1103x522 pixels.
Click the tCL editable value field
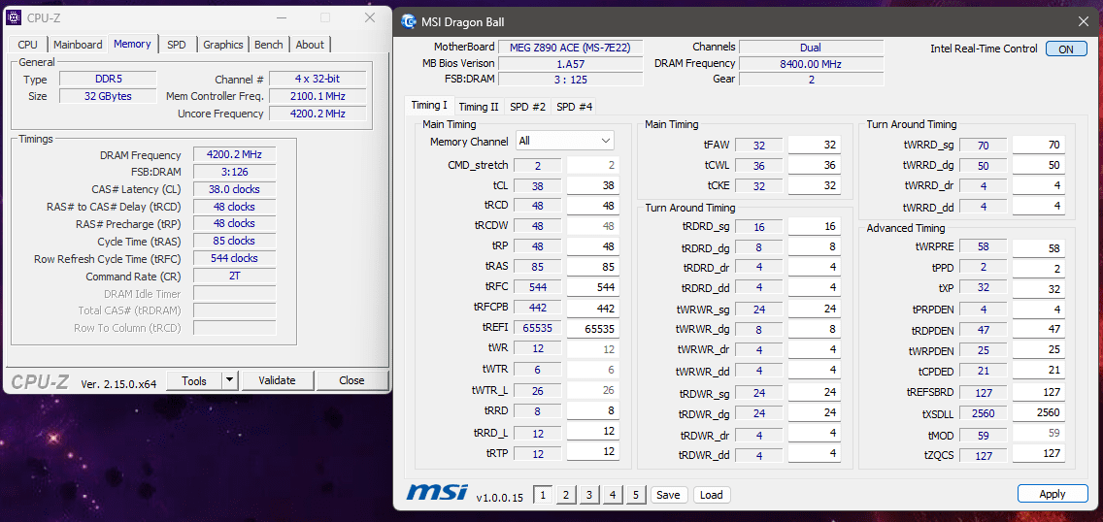(x=593, y=185)
